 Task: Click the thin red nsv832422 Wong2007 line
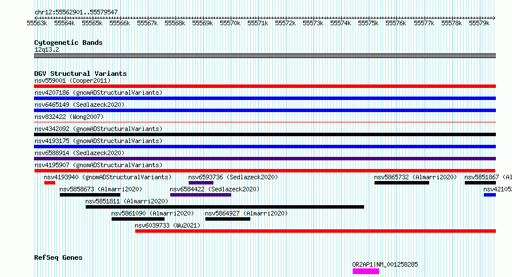(x=265, y=122)
